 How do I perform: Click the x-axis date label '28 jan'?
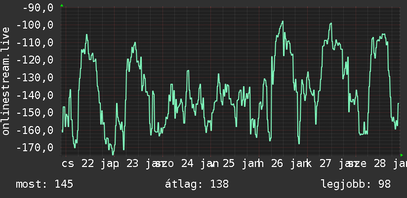click(390, 164)
